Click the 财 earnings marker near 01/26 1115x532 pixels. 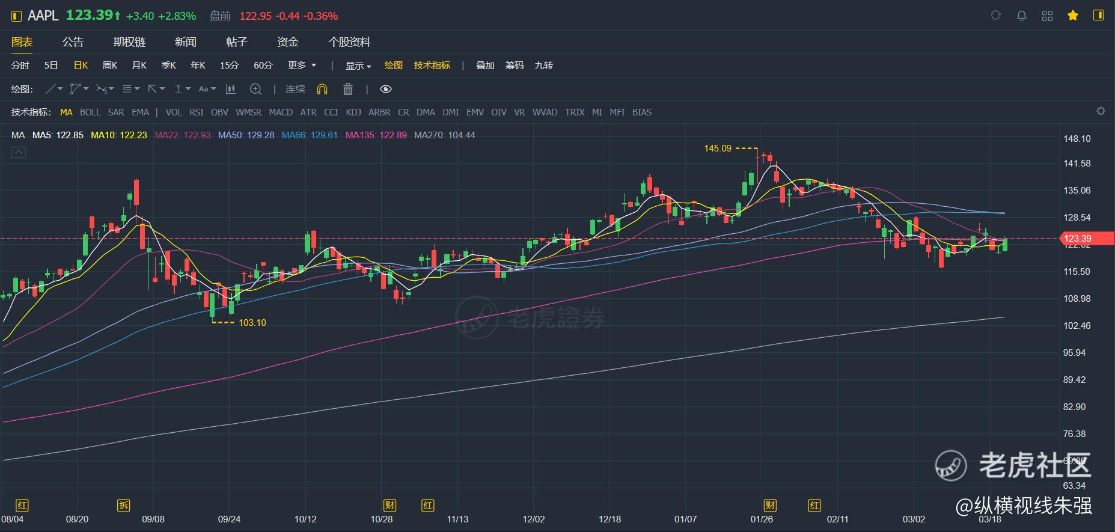[770, 505]
